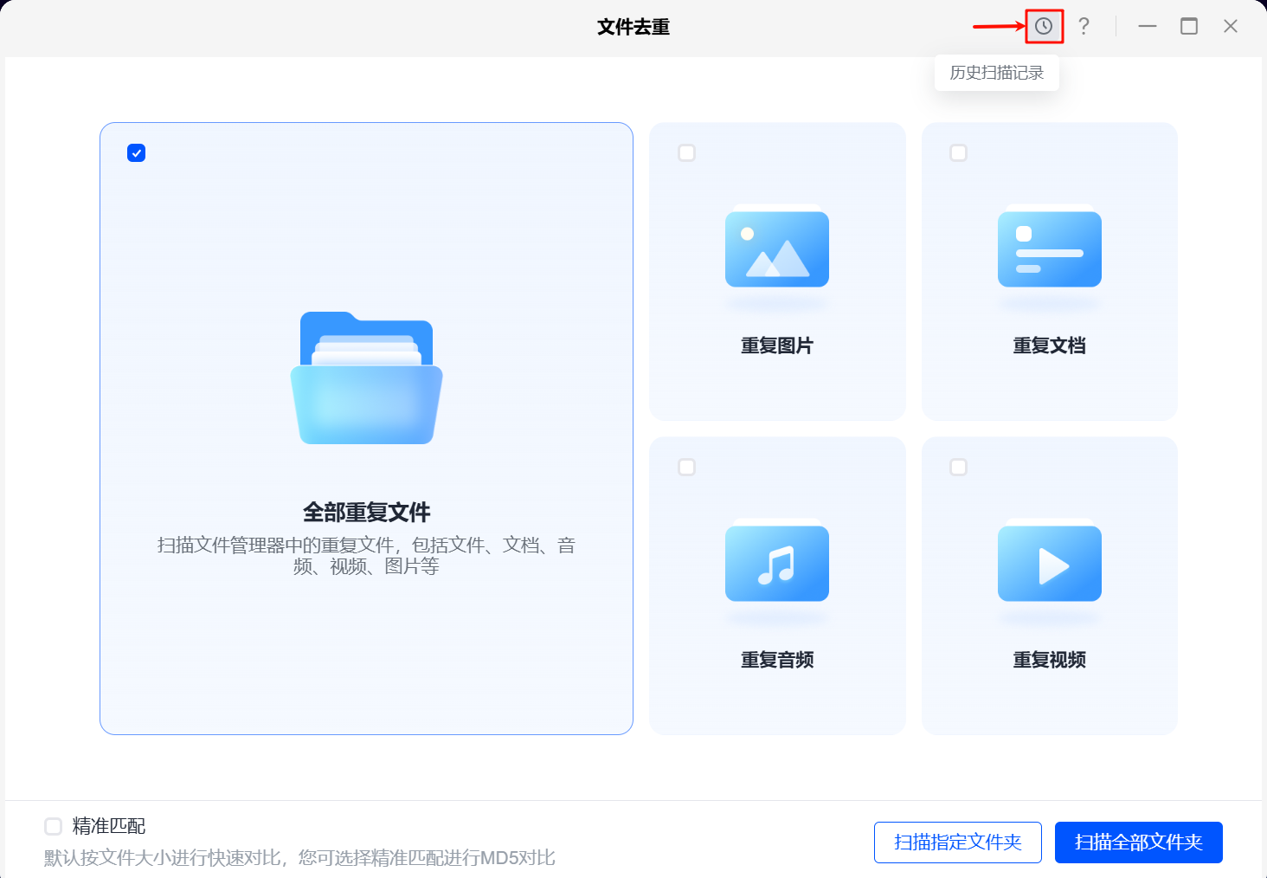Open the scan history clock icon
1267x878 pixels.
[x=1044, y=26]
